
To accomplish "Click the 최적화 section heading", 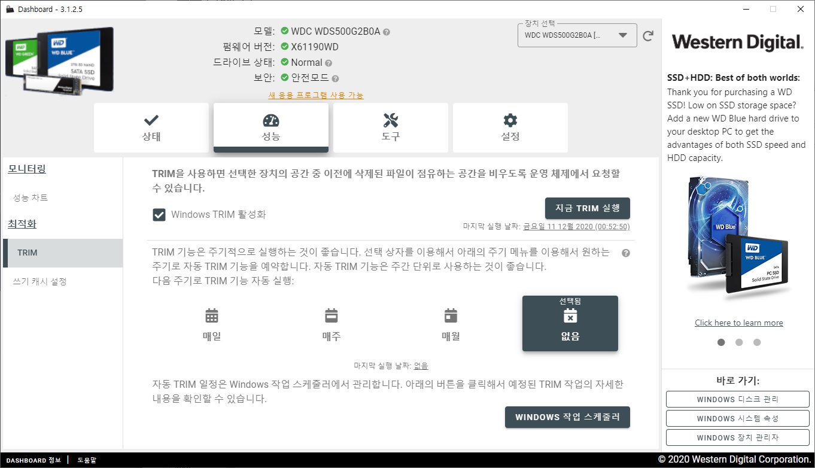I will coord(22,224).
